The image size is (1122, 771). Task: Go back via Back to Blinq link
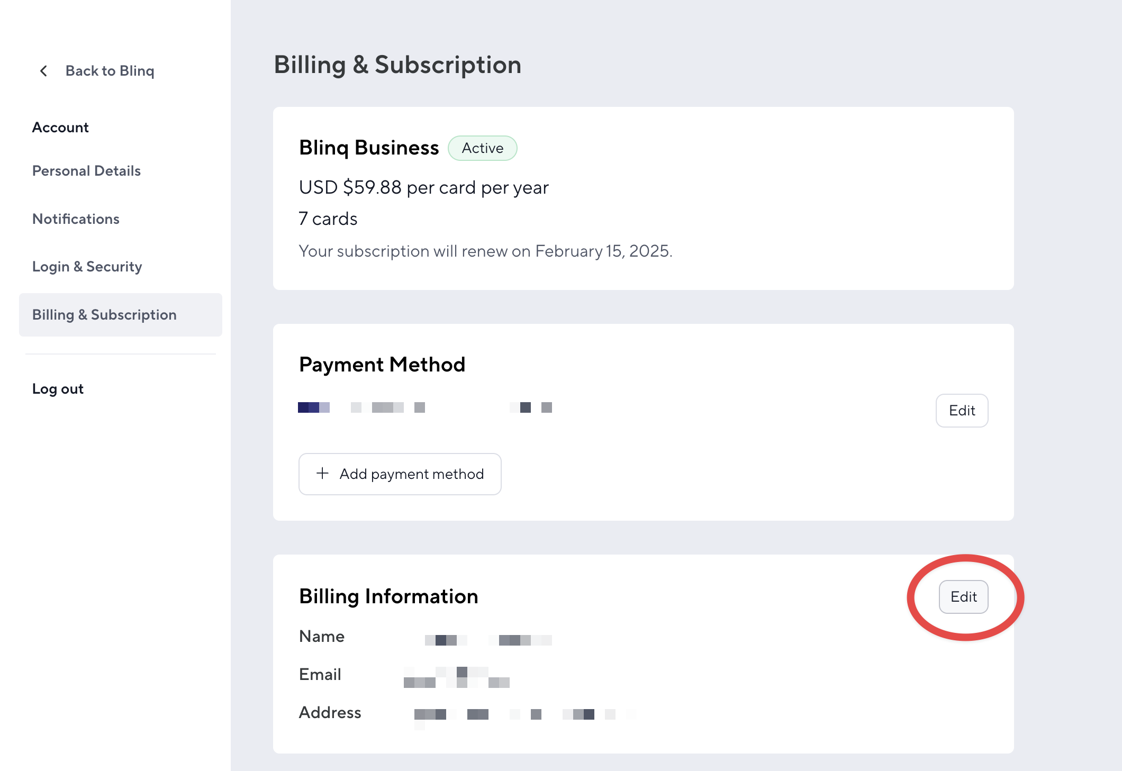[110, 71]
